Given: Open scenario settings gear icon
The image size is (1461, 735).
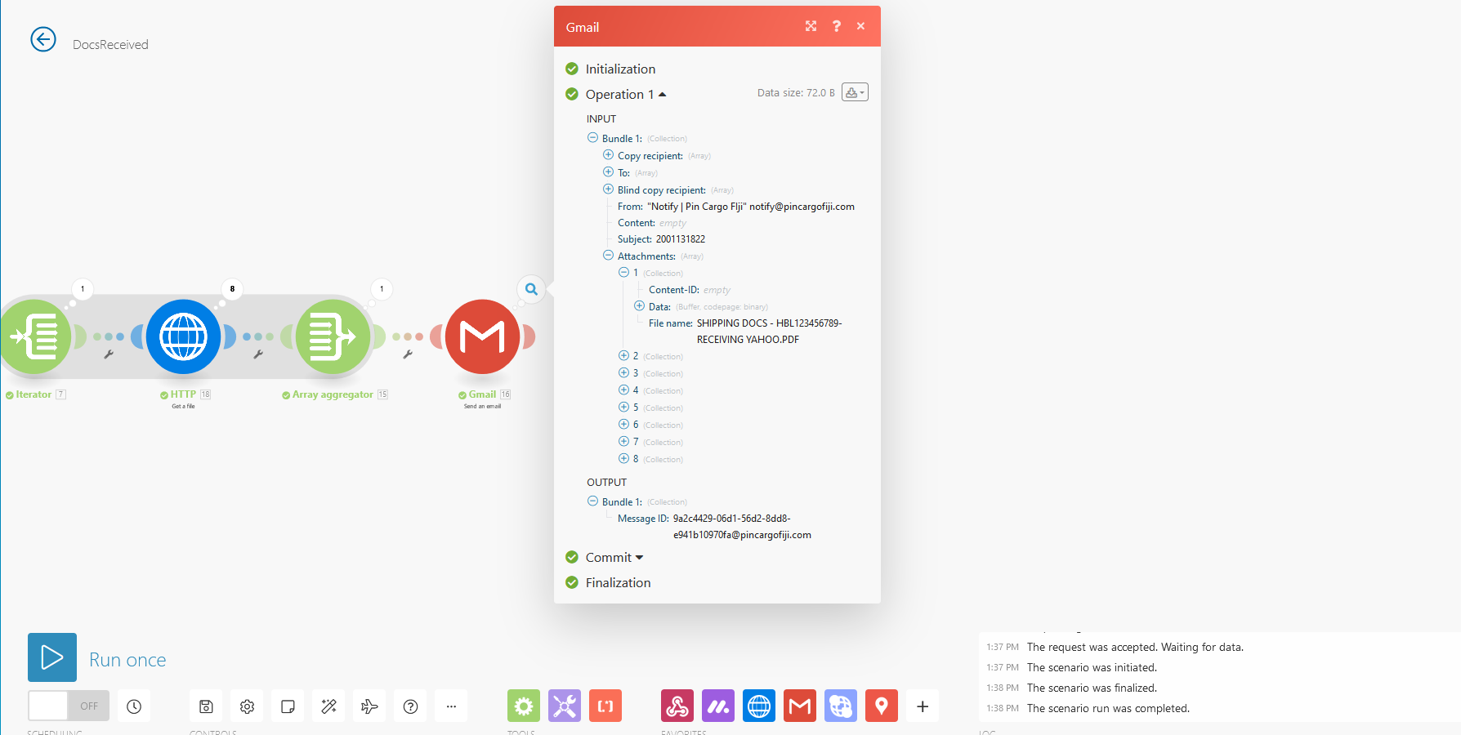Looking at the screenshot, I should pyautogui.click(x=247, y=706).
